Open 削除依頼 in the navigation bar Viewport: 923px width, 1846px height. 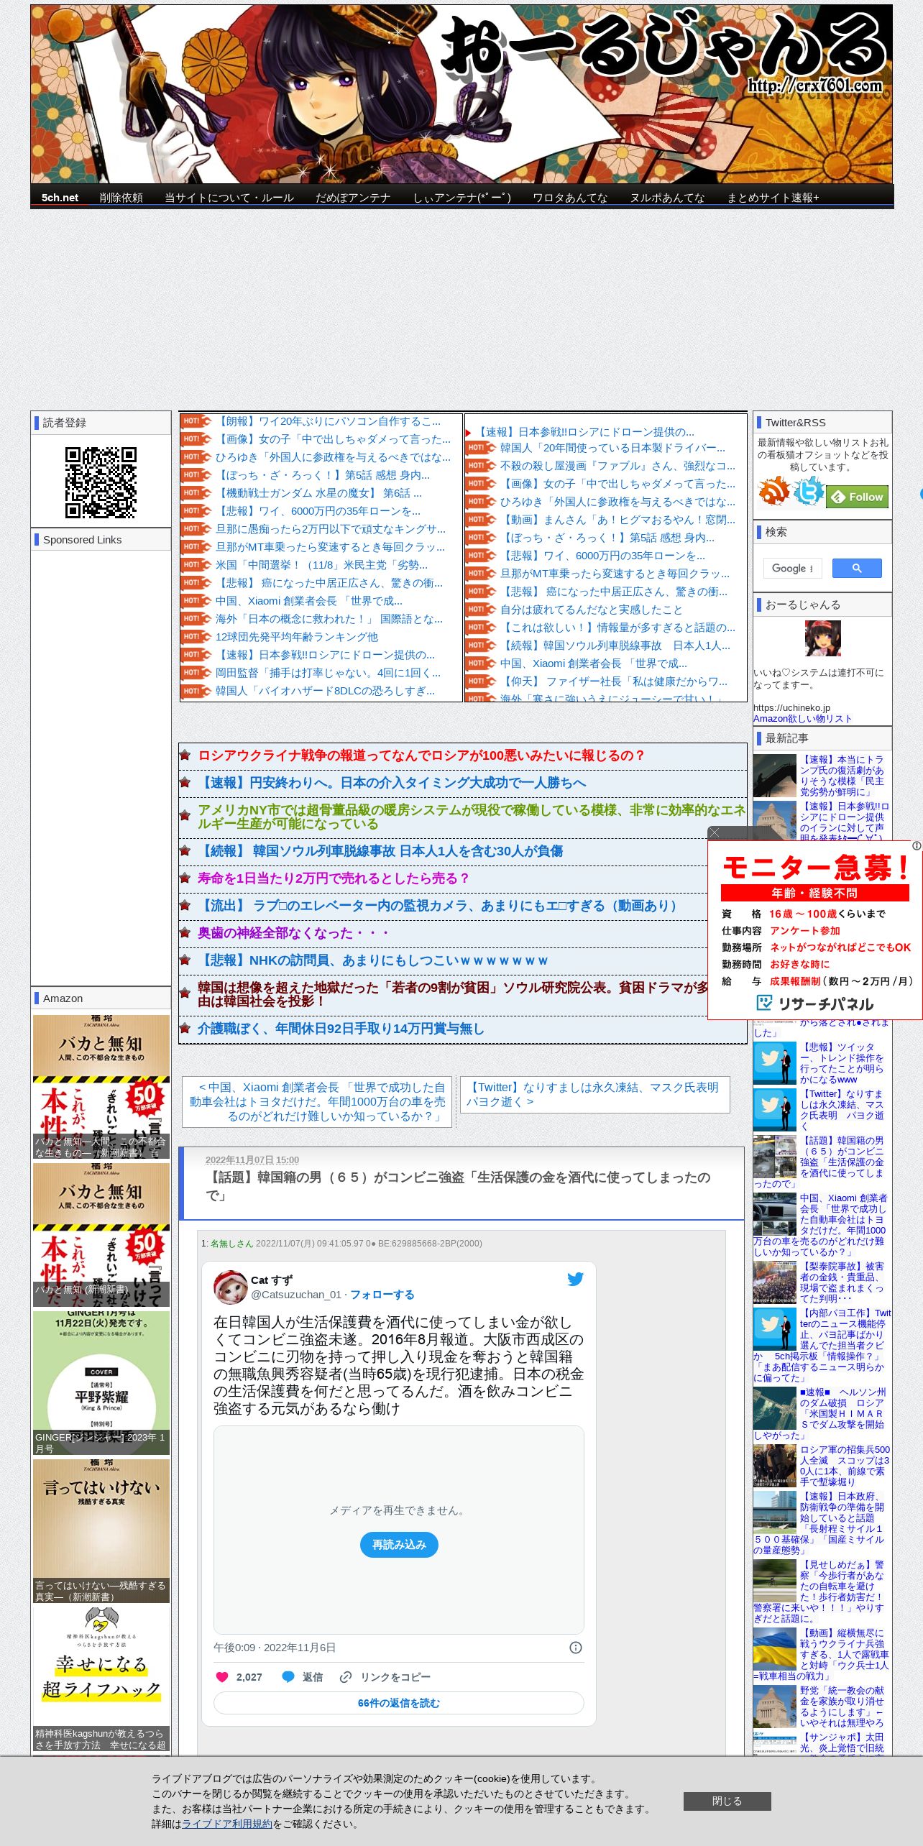pyautogui.click(x=121, y=198)
